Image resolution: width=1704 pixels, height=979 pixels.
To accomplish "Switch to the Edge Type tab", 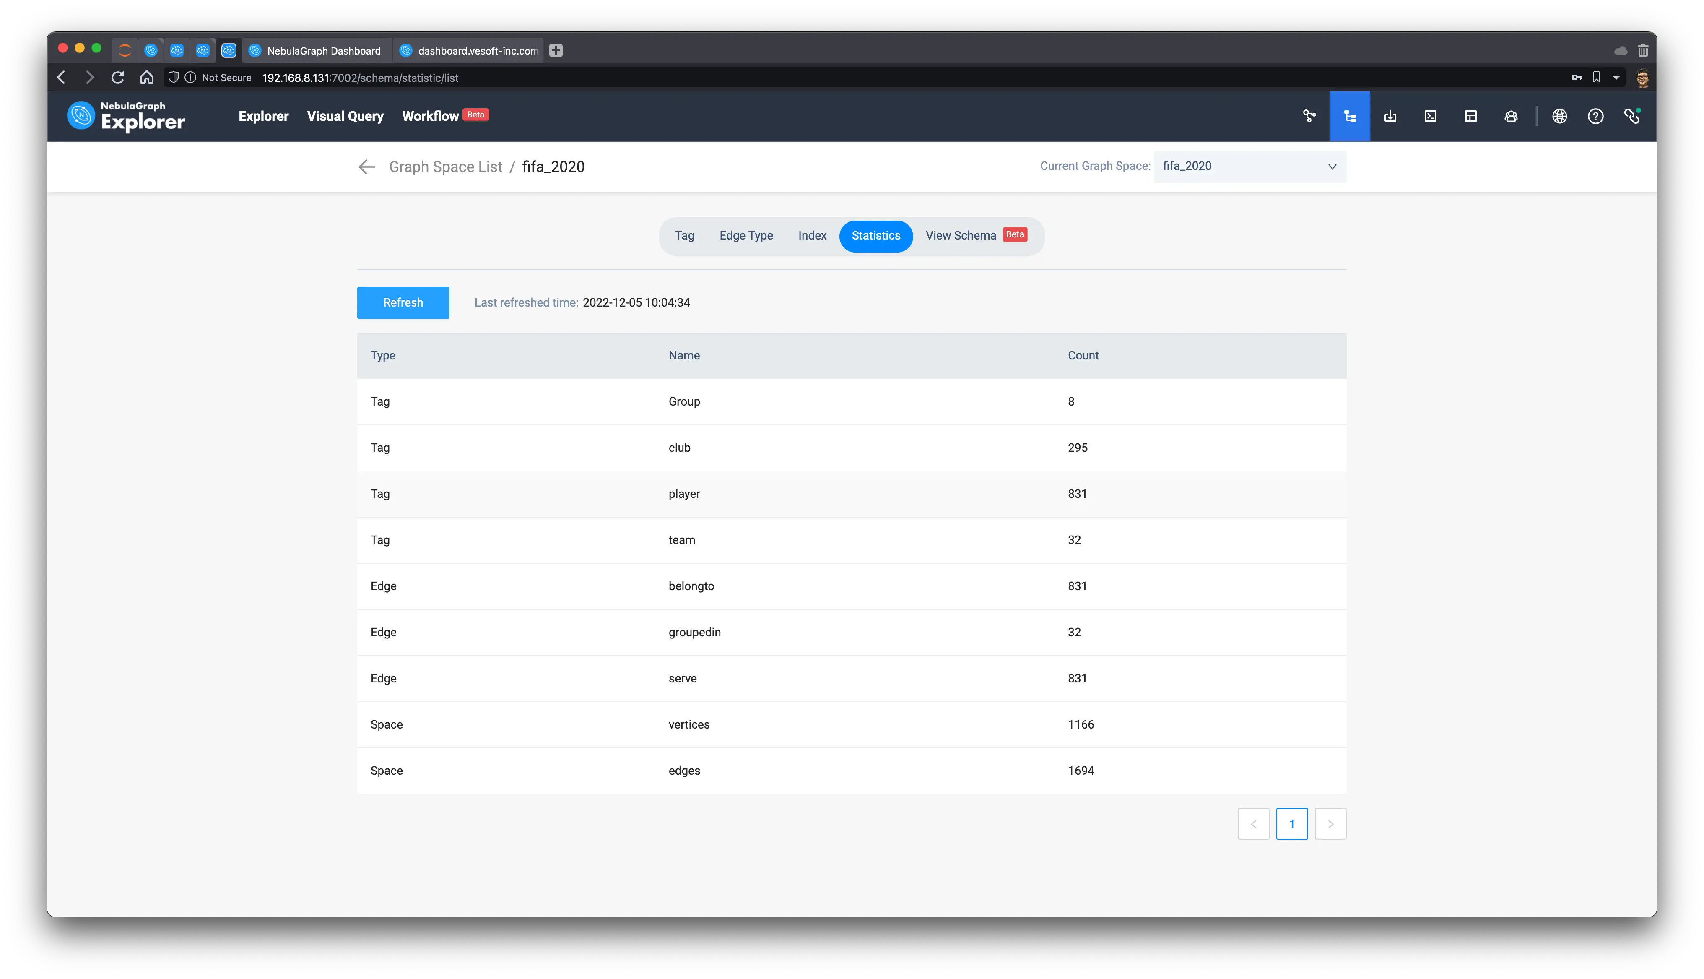I will coord(746,235).
